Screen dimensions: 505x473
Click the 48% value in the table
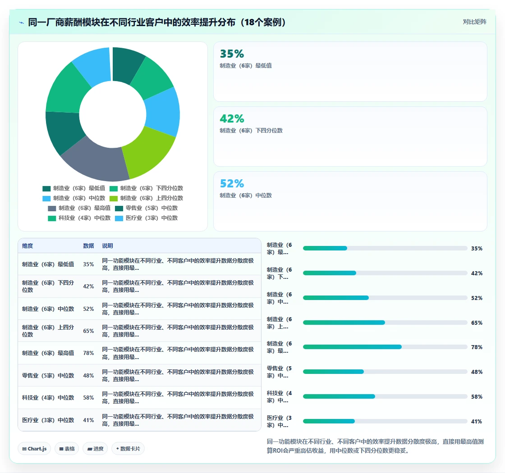[x=88, y=376]
